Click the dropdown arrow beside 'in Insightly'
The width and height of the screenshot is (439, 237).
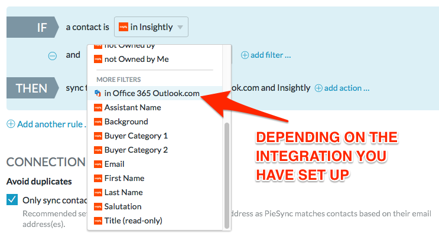[x=180, y=27]
